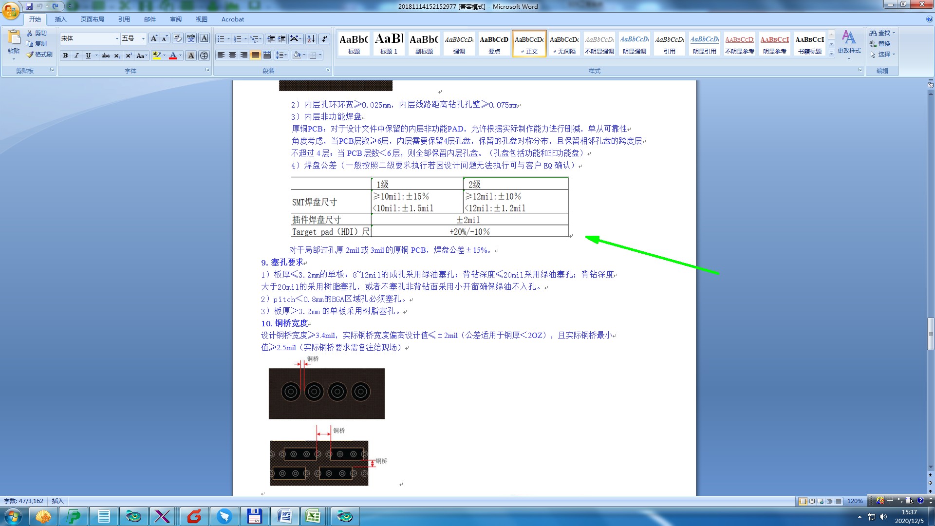Switch to the 页面布局 ribbon tab
935x526 pixels.
[93, 19]
